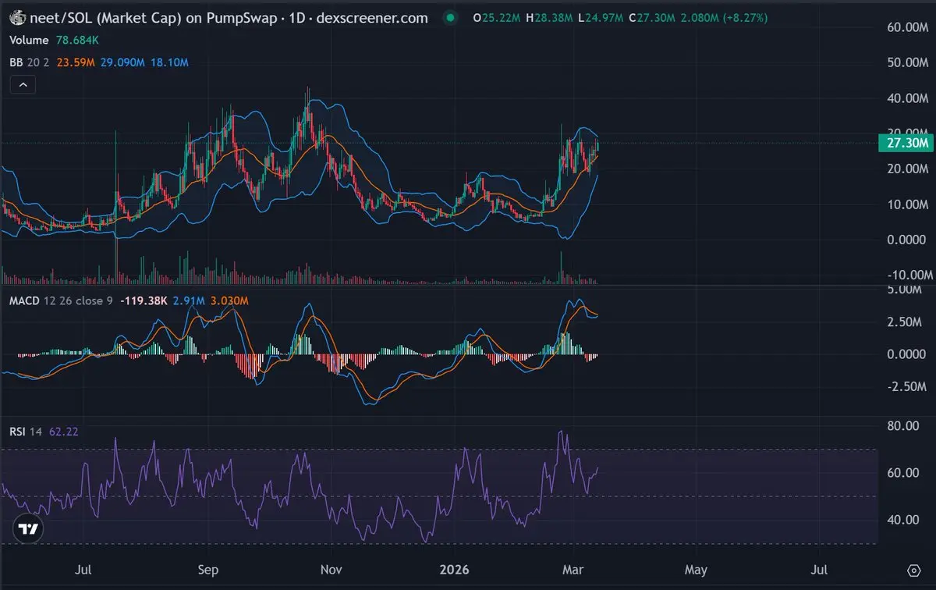Select the RSI 14 indicator label
The width and height of the screenshot is (936, 590).
[26, 431]
